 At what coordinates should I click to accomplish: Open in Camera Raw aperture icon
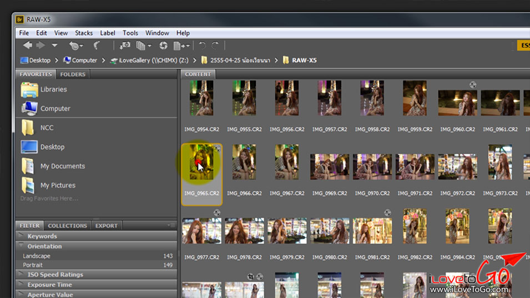tap(163, 46)
